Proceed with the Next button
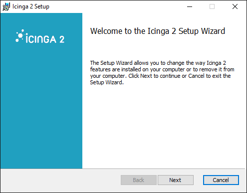The height and width of the screenshot is (193, 247). 176,180
